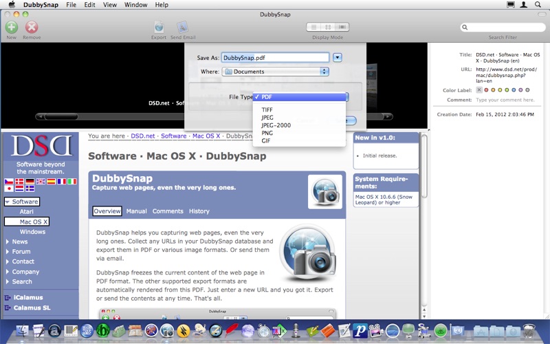Open the View menu

click(x=110, y=5)
